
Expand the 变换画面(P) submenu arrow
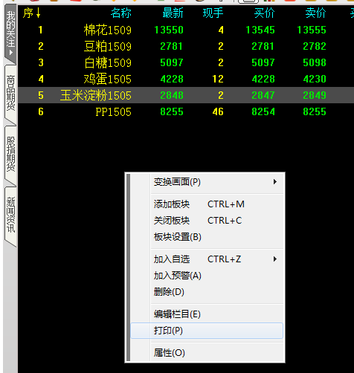click(275, 182)
